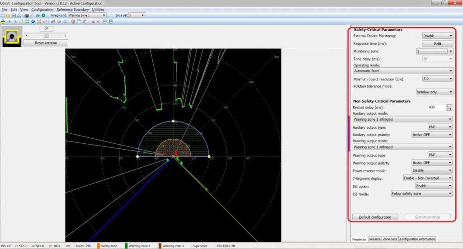The width and height of the screenshot is (463, 249).
Task: Click the orange grid toolbar icon
Action: click(x=39, y=22)
